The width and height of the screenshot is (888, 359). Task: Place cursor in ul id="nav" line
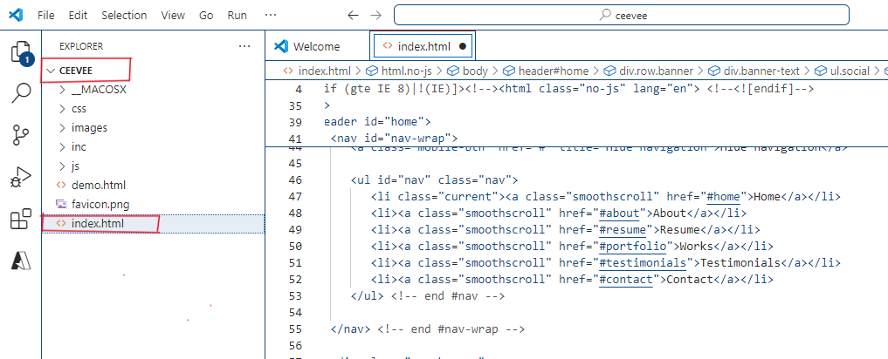(x=434, y=180)
